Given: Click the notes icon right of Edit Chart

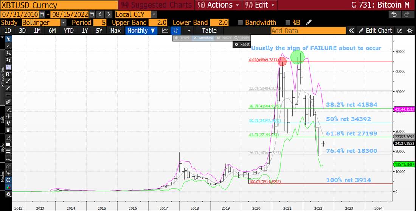Looking at the screenshot, I should (x=400, y=31).
